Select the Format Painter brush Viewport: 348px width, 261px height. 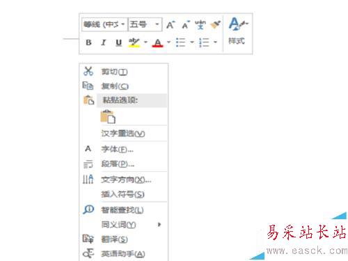(x=216, y=24)
